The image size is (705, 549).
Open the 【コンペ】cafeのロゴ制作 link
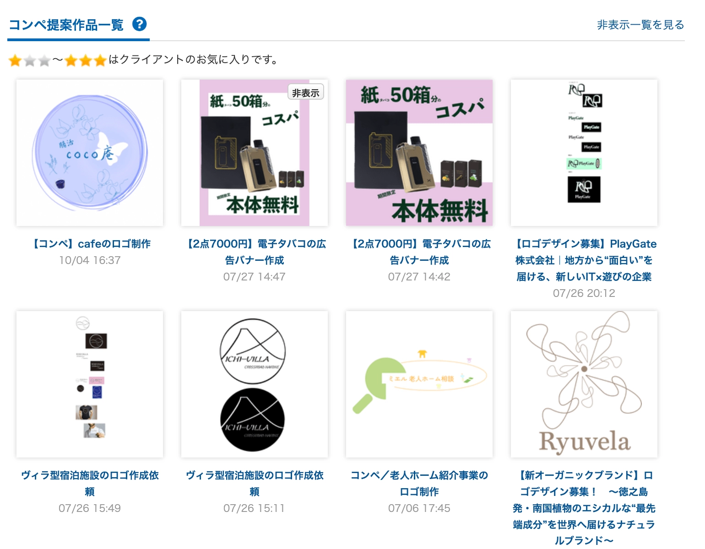pos(90,244)
